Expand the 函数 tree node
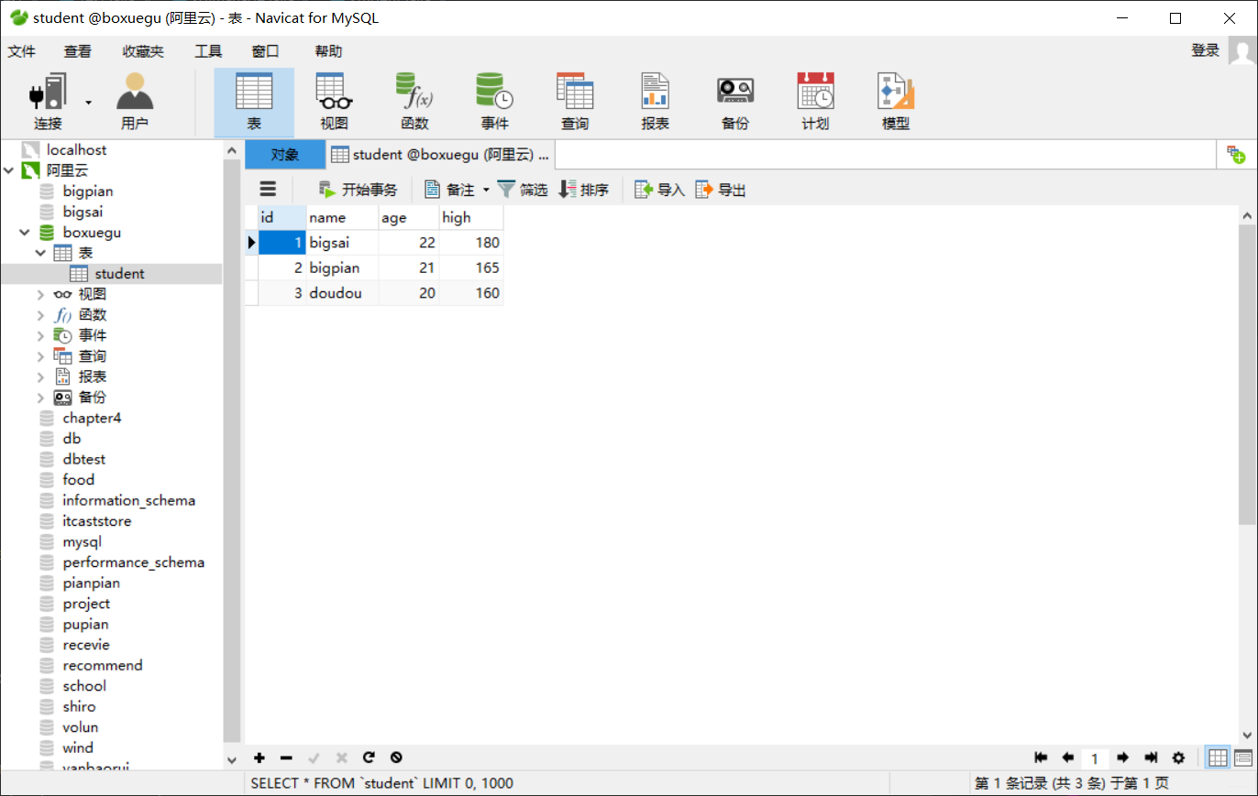Screen dimensions: 1258x796 (40, 315)
